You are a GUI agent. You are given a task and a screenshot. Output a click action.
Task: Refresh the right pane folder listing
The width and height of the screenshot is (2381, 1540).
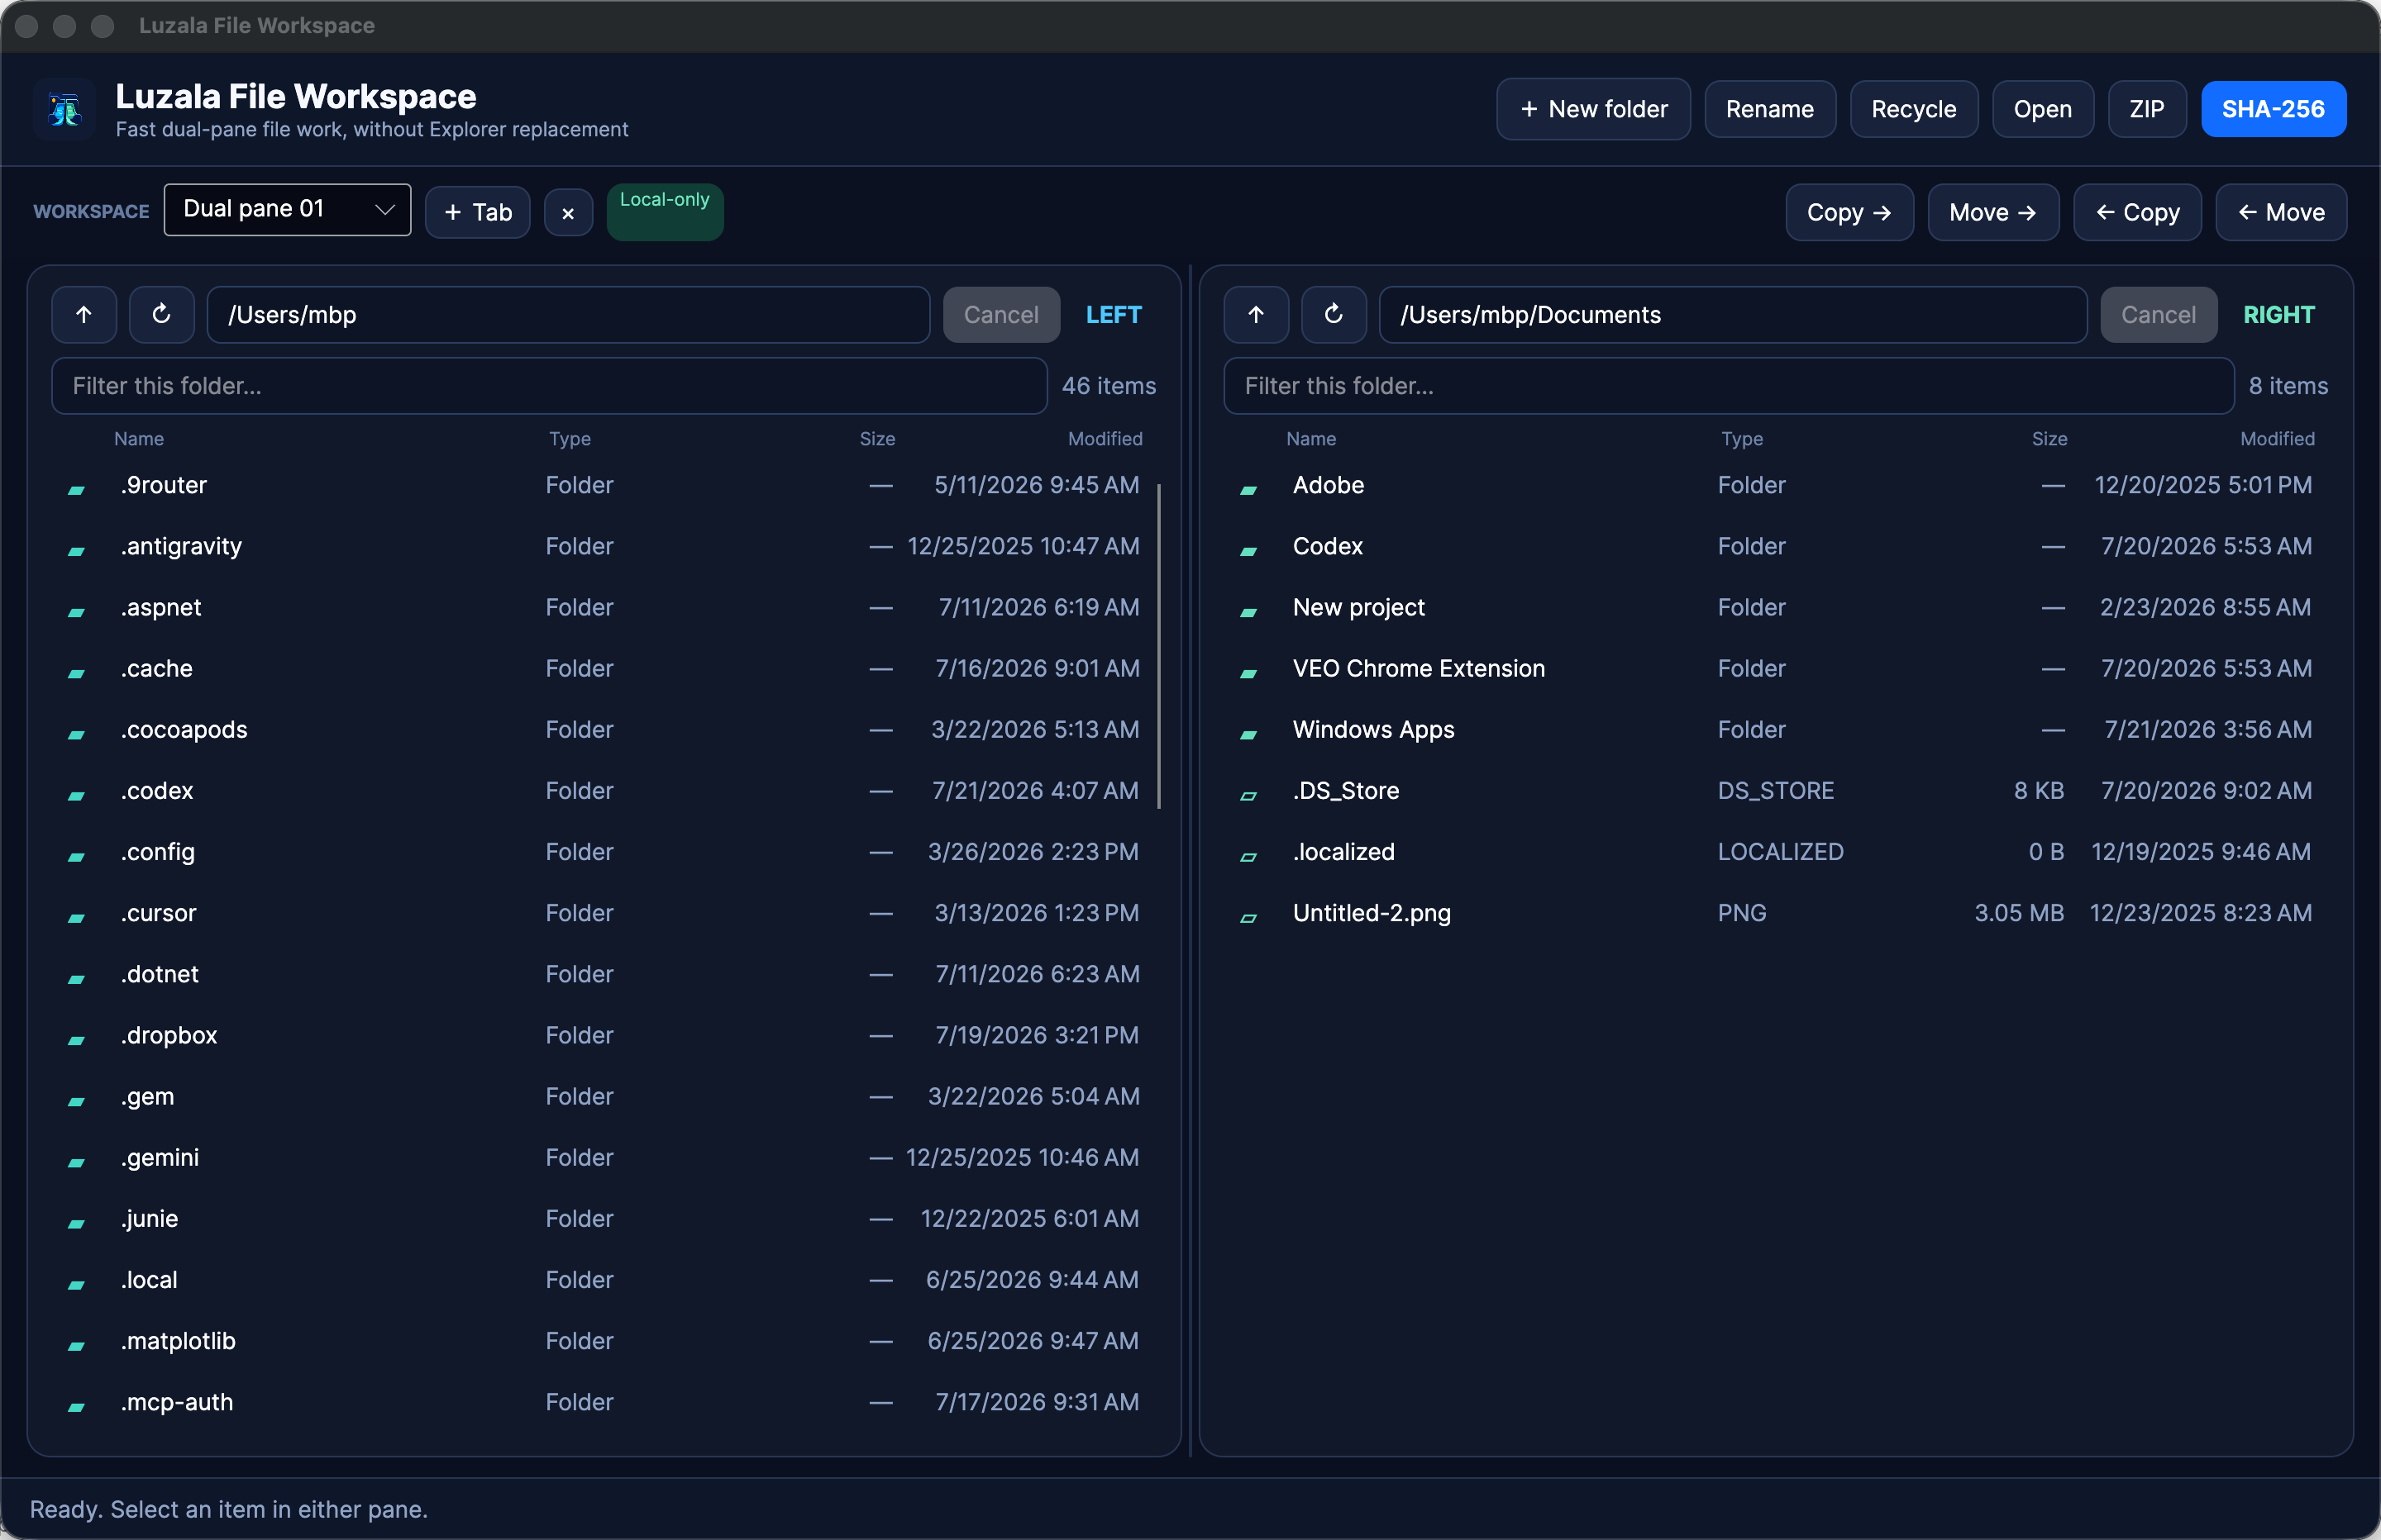tap(1334, 315)
